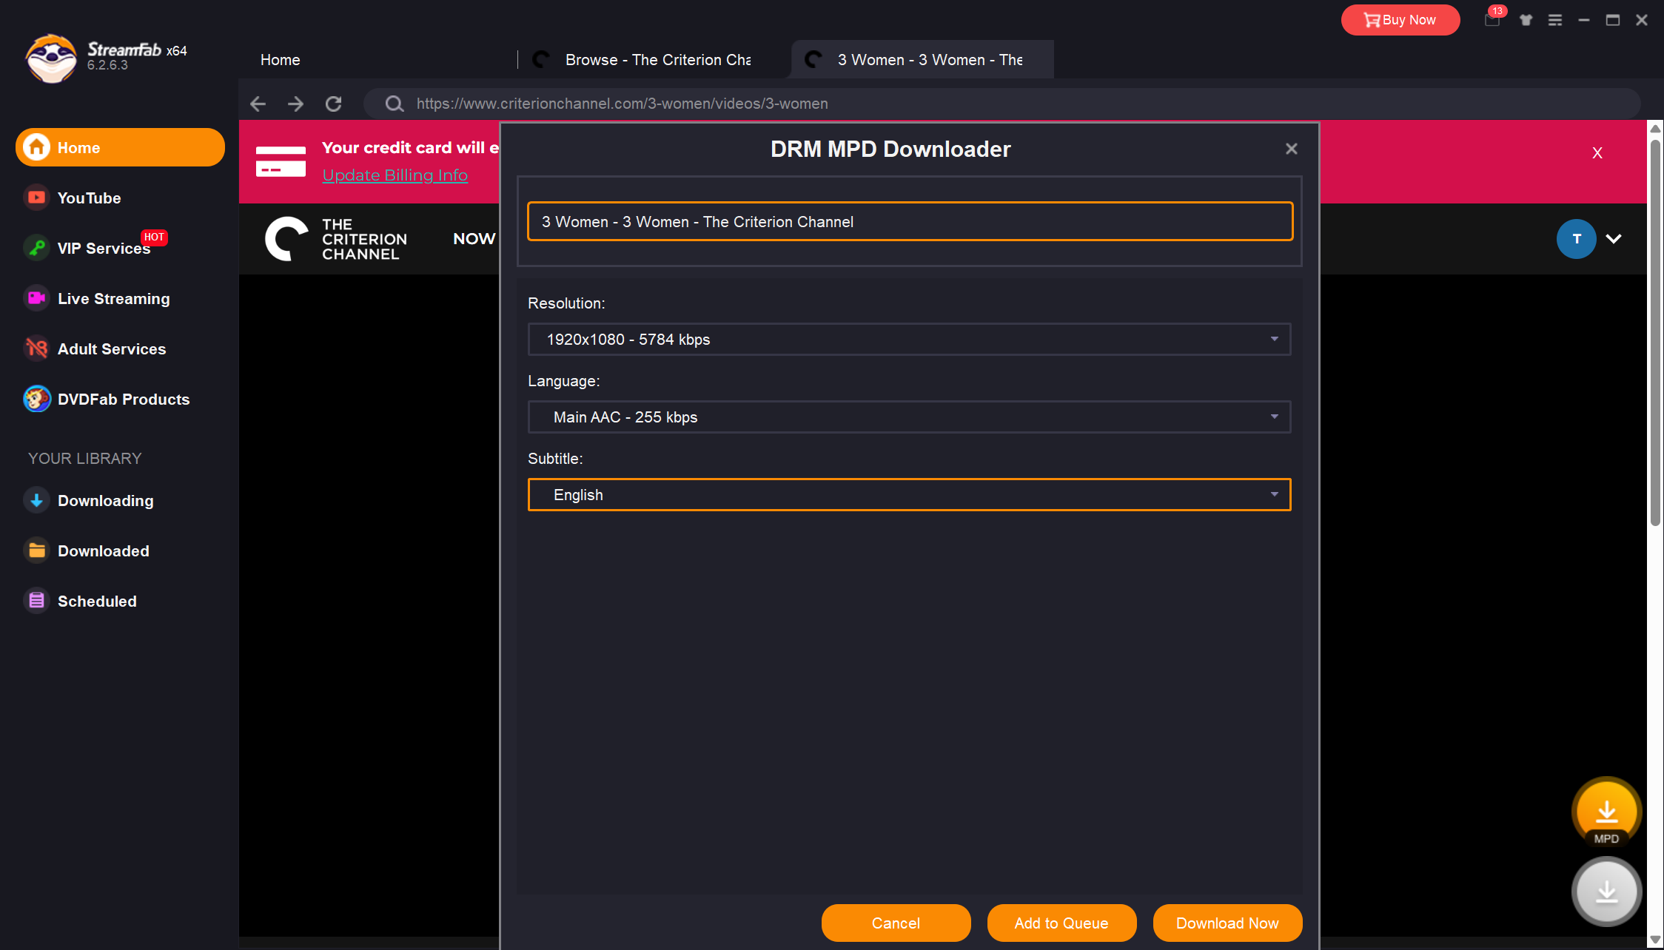The image size is (1664, 950).
Task: Open the Language audio dropdown
Action: pos(909,417)
